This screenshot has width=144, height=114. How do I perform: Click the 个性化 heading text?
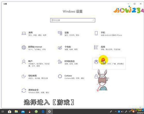point(68,47)
